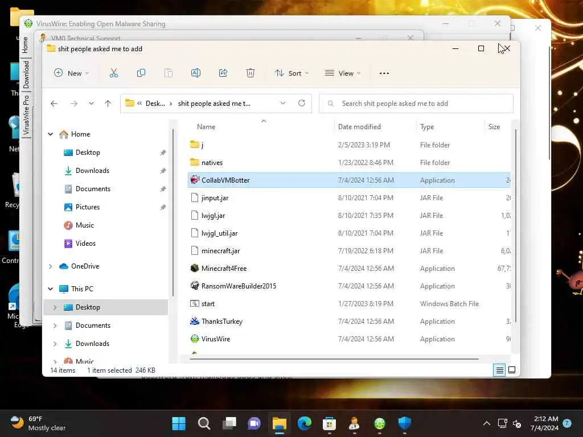
Task: Collapse the This PC tree node
Action: coord(51,289)
